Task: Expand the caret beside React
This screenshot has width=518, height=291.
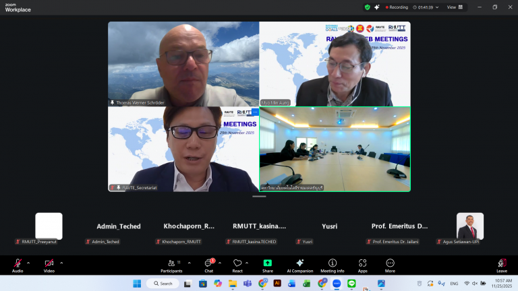Action: tap(248, 263)
